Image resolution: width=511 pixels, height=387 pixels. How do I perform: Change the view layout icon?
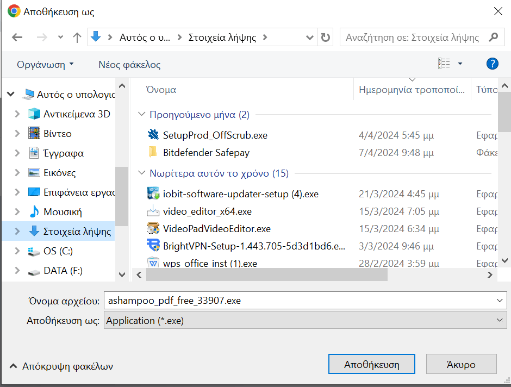click(444, 64)
